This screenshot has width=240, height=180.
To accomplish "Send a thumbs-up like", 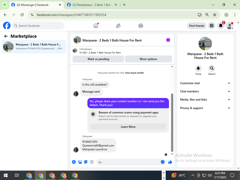I will point(170,162).
